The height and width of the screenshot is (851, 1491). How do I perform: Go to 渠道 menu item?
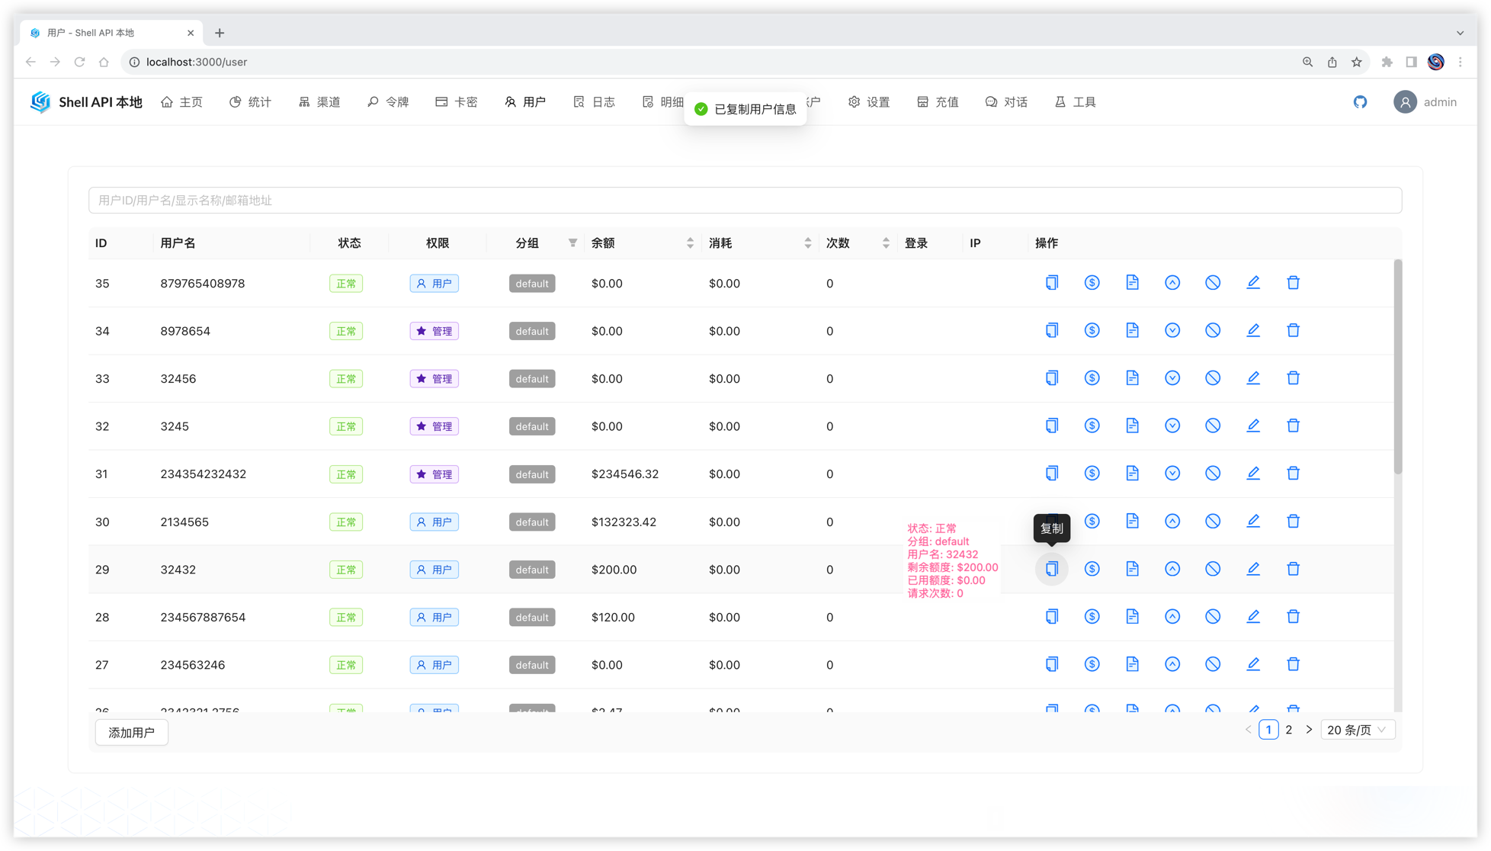(x=319, y=102)
